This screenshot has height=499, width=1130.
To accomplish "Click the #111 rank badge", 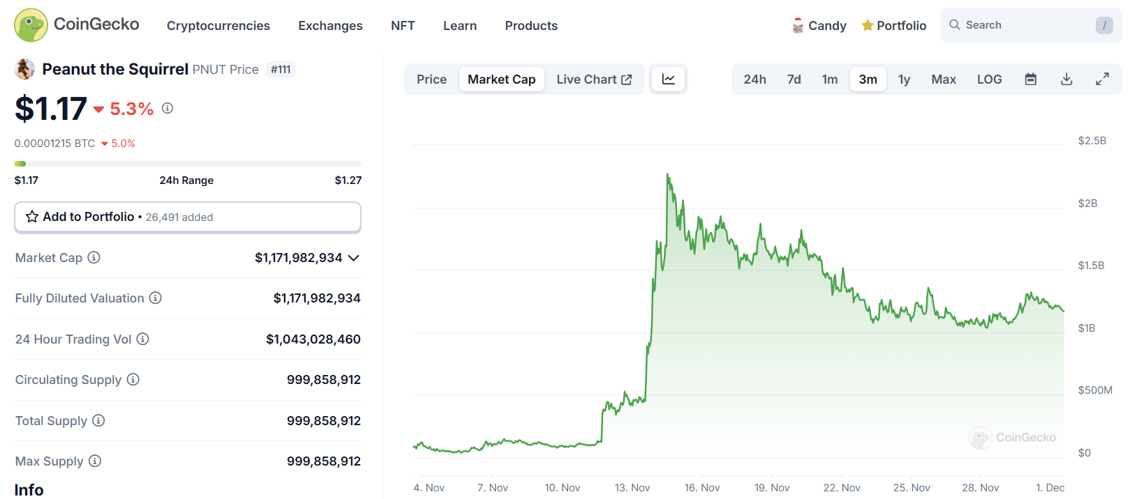I will click(281, 70).
